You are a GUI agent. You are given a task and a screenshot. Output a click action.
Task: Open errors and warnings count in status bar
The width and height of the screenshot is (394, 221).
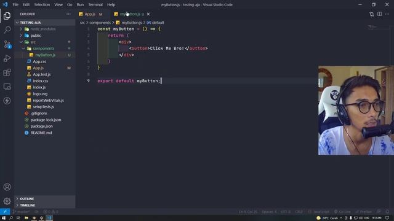pos(50,212)
